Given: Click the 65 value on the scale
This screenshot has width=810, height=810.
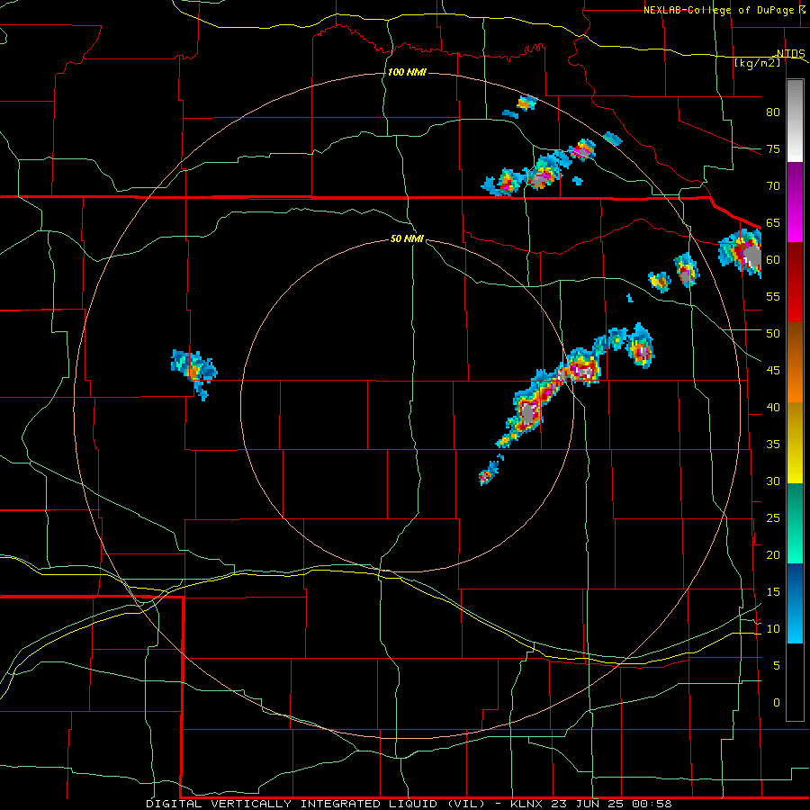Looking at the screenshot, I should pyautogui.click(x=773, y=222).
